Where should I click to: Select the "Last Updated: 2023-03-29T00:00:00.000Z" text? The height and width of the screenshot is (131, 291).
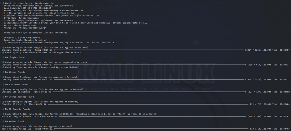click(28, 8)
